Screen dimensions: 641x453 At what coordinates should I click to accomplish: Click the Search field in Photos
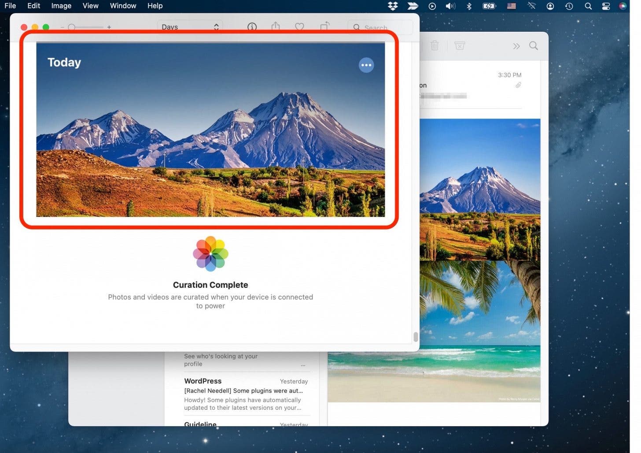[x=381, y=27]
